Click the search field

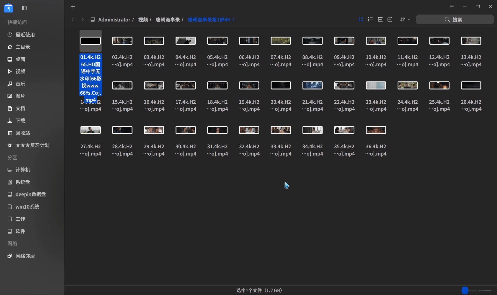click(455, 19)
